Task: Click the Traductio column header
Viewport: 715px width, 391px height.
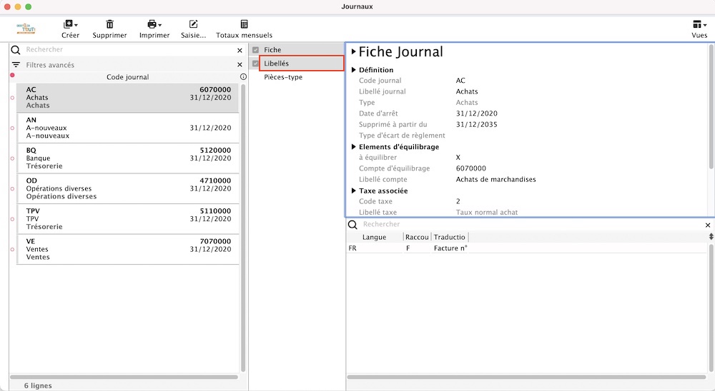Action: 450,237
